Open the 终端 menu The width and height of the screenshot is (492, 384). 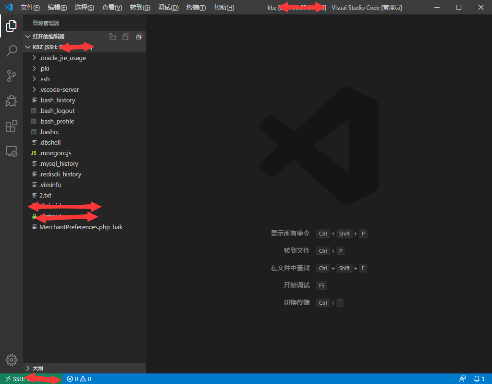pyautogui.click(x=196, y=7)
